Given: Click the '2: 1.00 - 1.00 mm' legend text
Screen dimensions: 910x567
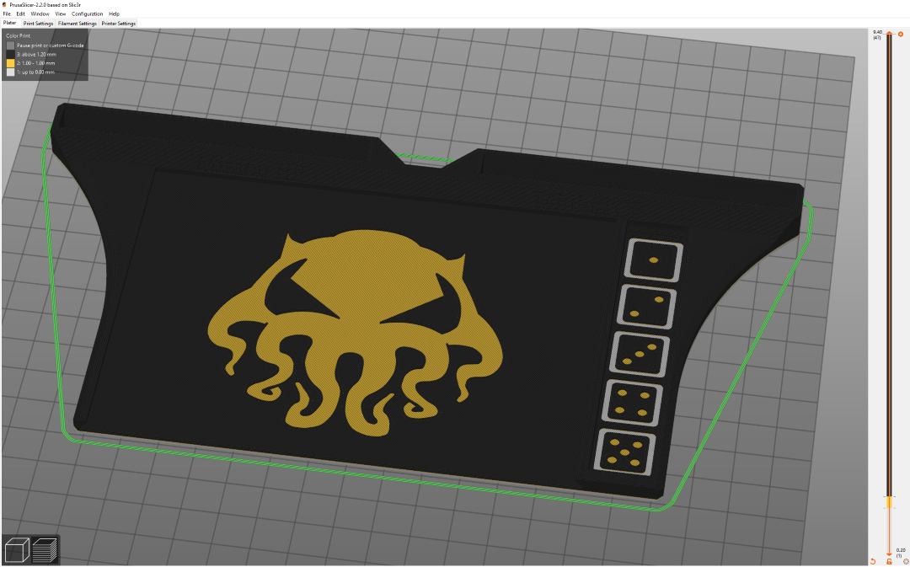Looking at the screenshot, I should [36, 62].
